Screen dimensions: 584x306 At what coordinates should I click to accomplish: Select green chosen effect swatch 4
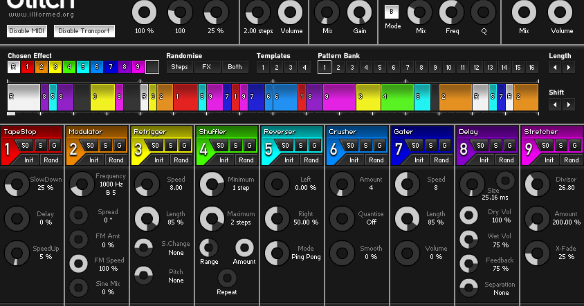point(69,67)
